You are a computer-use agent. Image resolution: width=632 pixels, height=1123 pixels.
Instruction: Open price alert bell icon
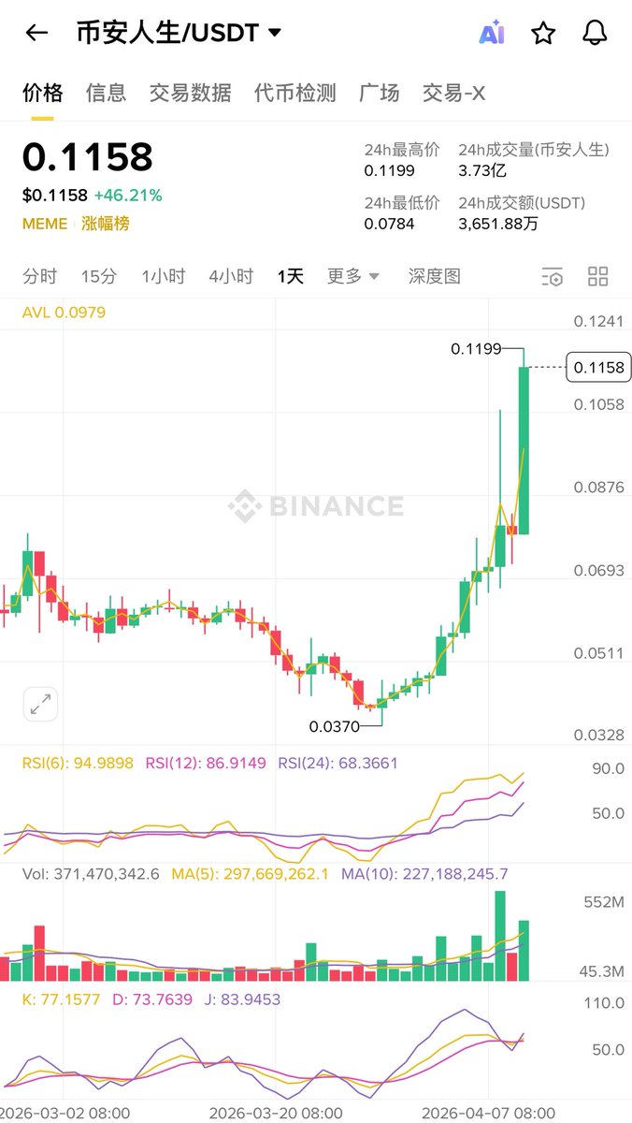[x=595, y=33]
